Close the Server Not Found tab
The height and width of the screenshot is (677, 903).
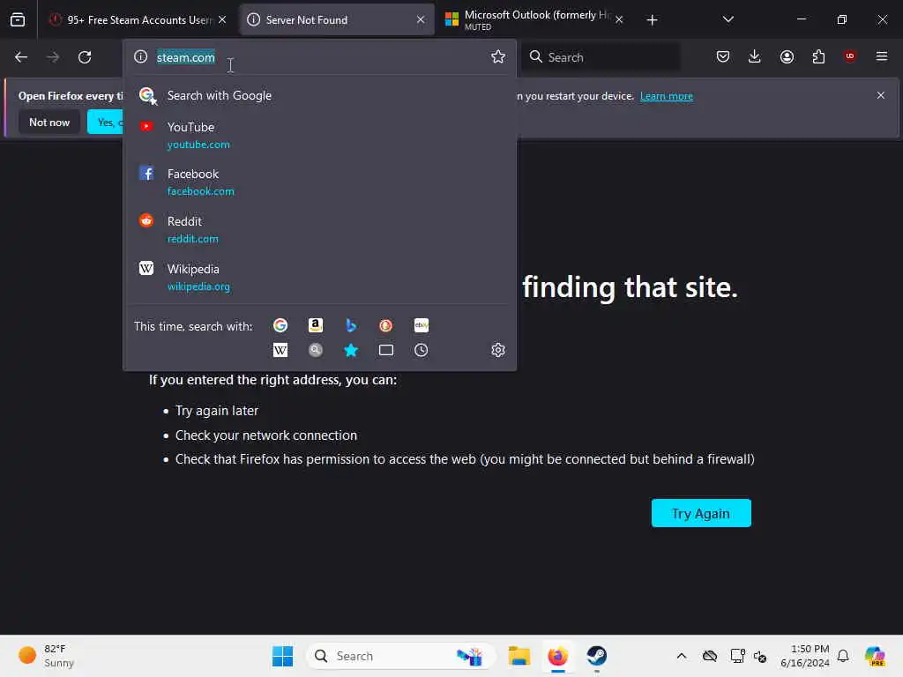(x=421, y=19)
